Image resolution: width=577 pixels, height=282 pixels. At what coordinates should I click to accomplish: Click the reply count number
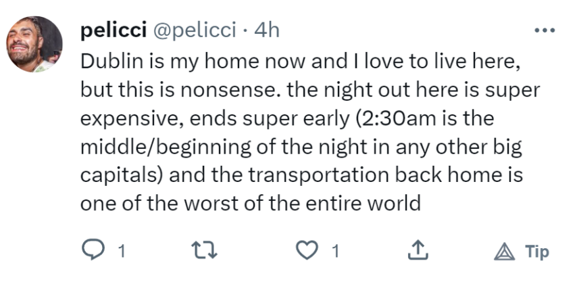click(x=122, y=252)
